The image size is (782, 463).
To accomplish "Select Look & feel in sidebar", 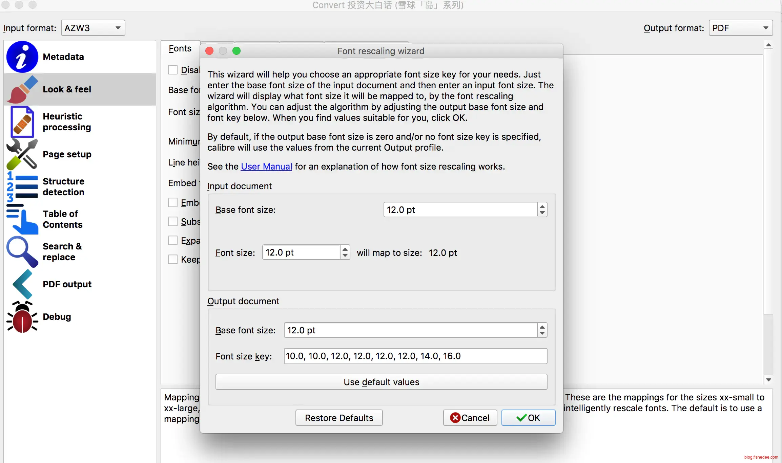I will point(67,89).
